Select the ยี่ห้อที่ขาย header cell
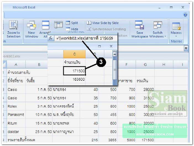 click(16, 81)
